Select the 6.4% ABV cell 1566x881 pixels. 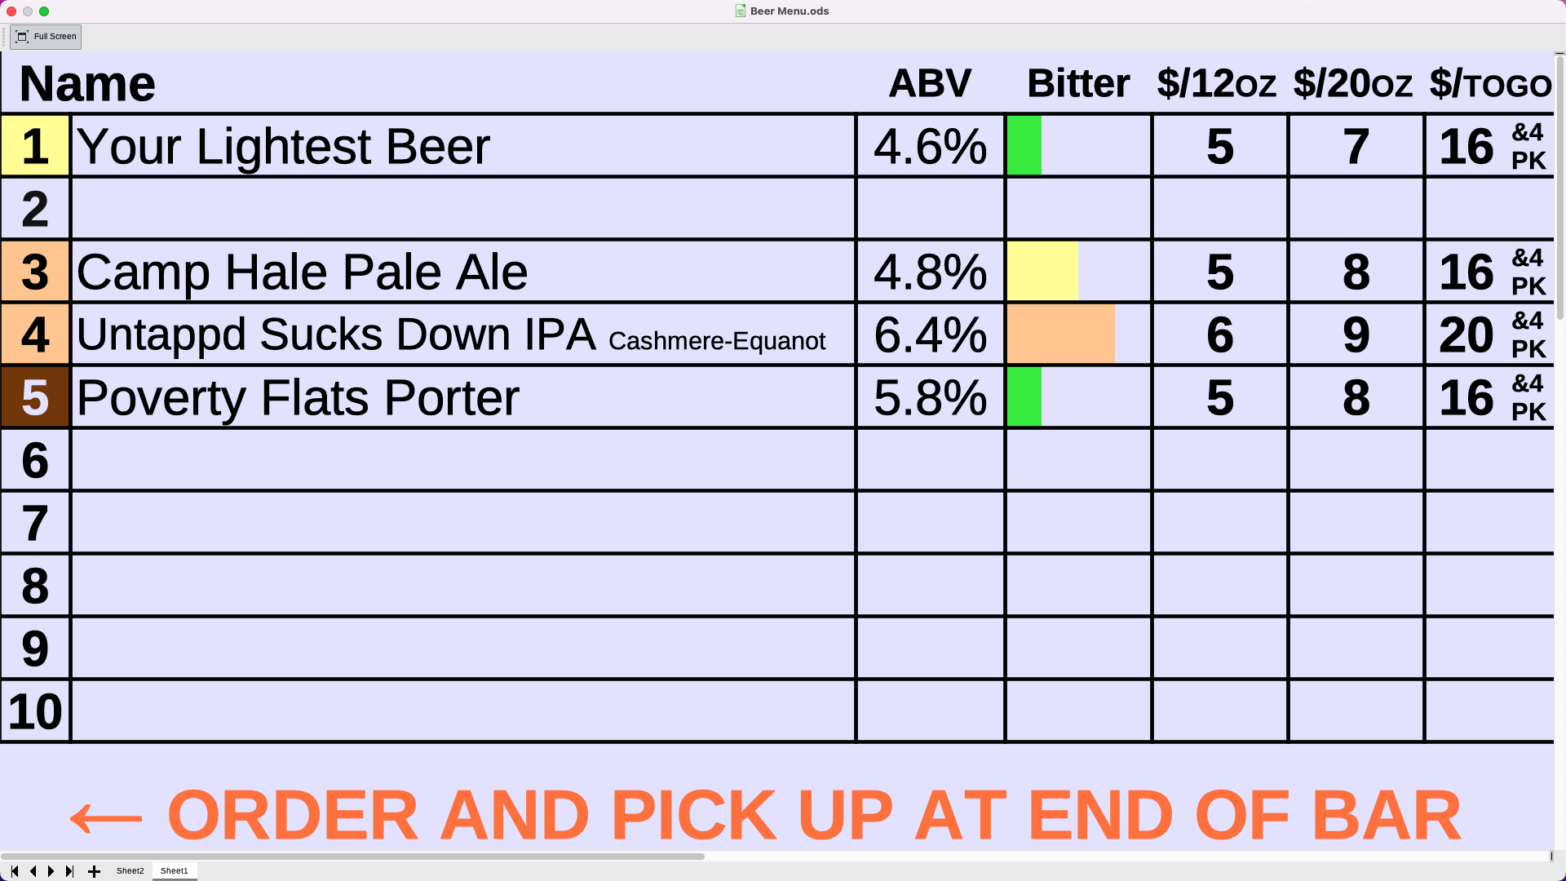click(931, 334)
